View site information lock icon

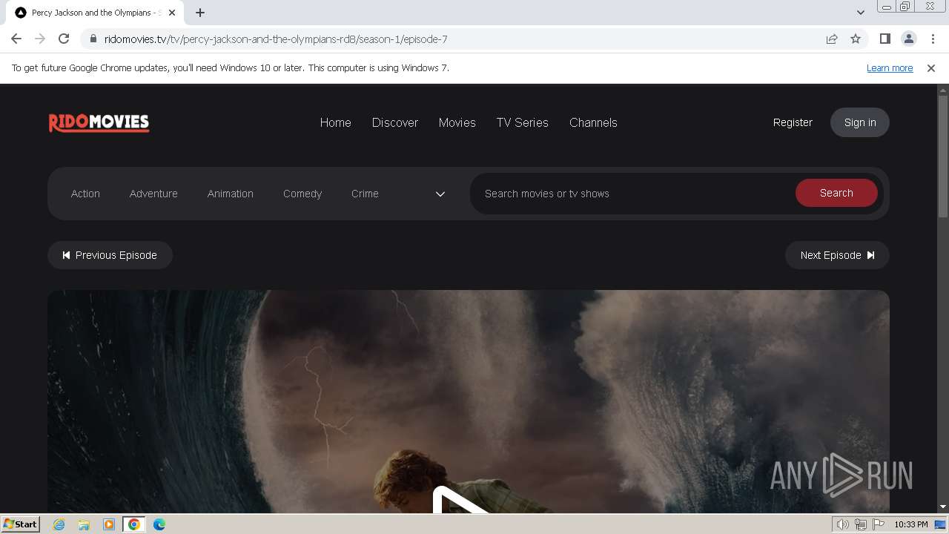tap(93, 39)
